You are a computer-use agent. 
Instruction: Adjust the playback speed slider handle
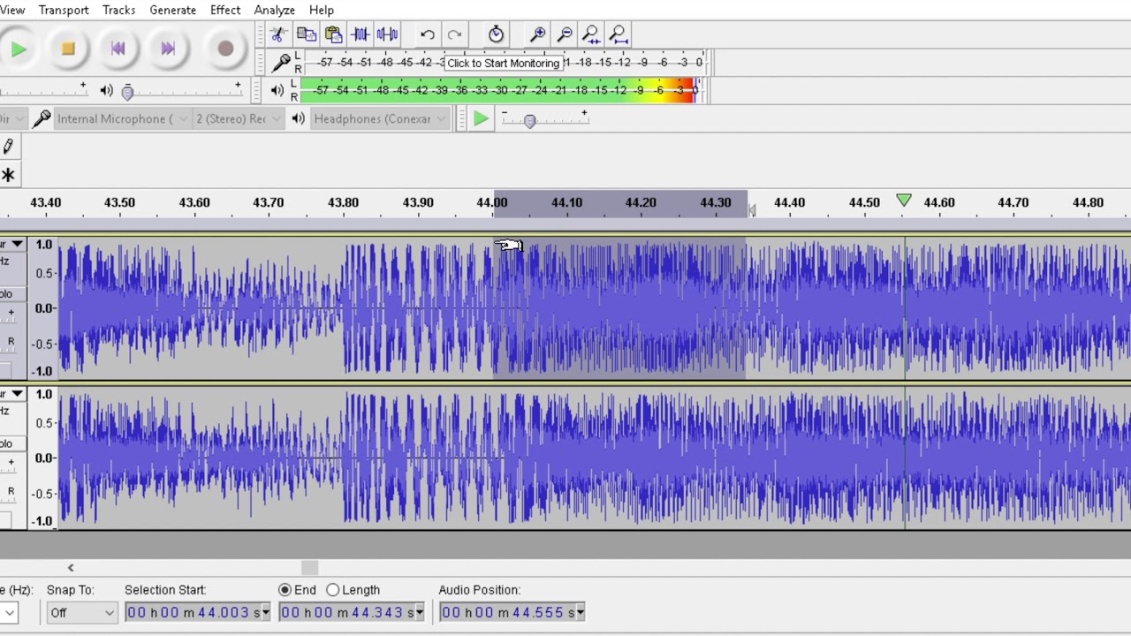tap(529, 121)
